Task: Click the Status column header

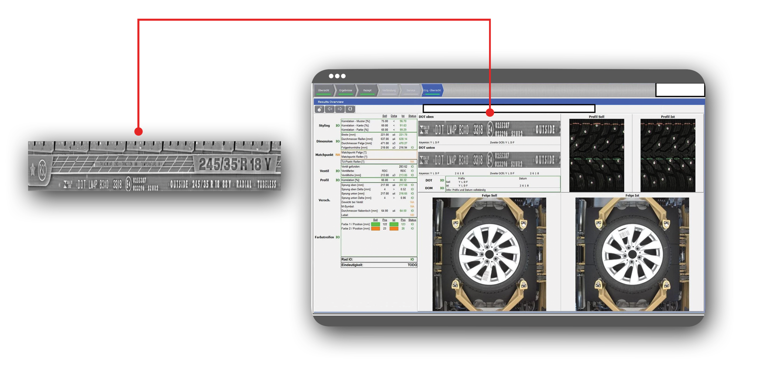Action: [x=412, y=116]
